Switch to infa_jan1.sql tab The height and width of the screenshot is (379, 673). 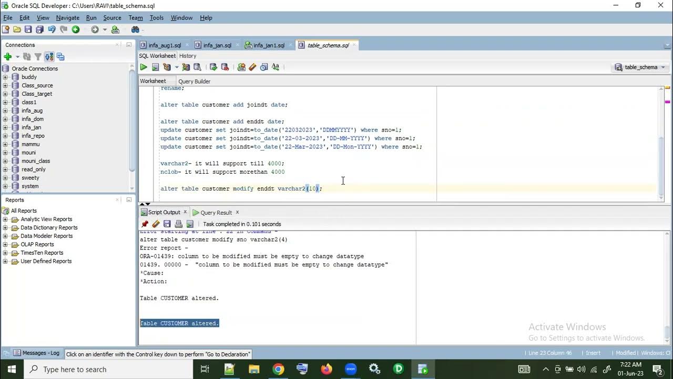tap(269, 45)
